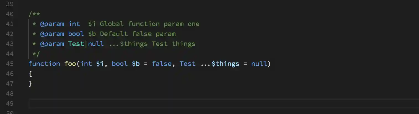This screenshot has width=419, height=114.
Task: Click 'null' default in the function signature
Action: point(259,64)
